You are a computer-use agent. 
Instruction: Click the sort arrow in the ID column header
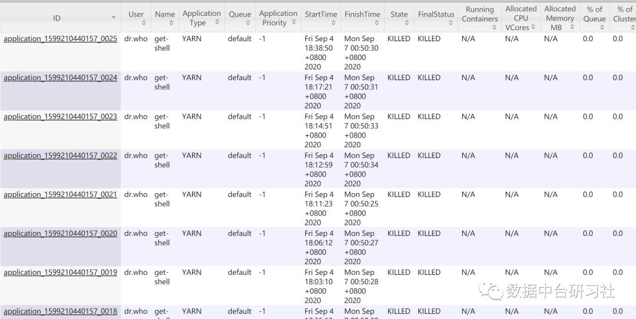pyautogui.click(x=114, y=18)
